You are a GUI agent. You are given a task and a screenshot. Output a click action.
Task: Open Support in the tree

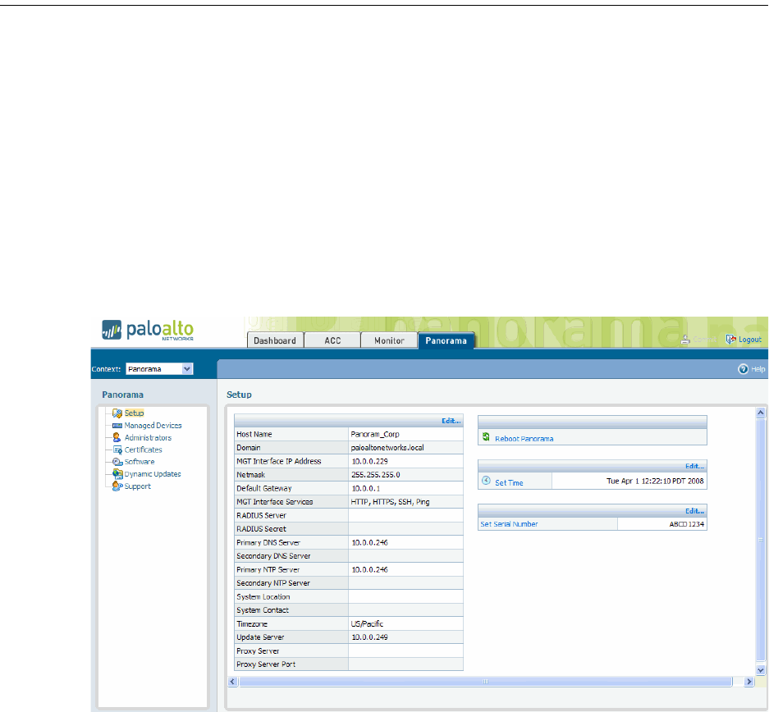coord(137,486)
